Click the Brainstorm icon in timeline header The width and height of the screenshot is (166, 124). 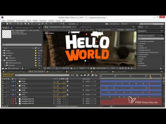92,75
